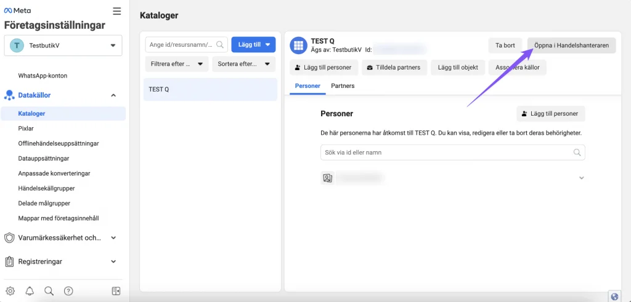Open the help question mark icon
Screen dimensions: 631x302
(68, 291)
